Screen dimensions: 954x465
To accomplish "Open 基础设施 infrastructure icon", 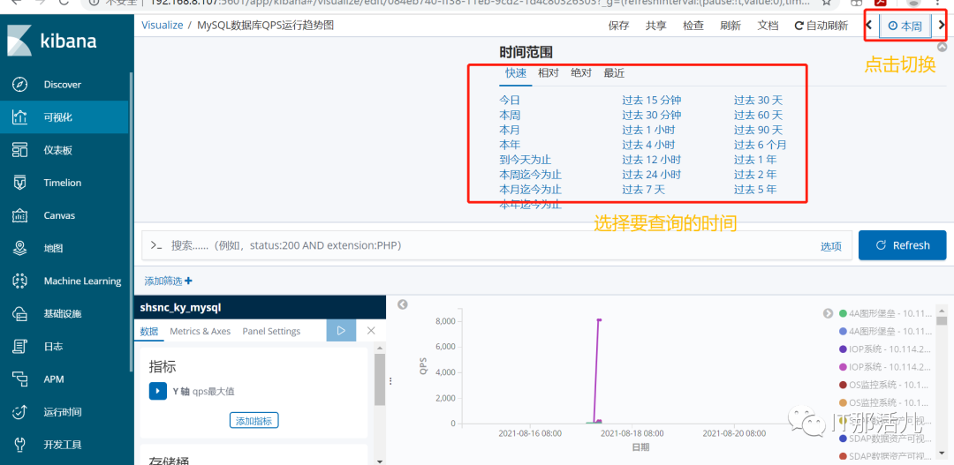I will (20, 313).
